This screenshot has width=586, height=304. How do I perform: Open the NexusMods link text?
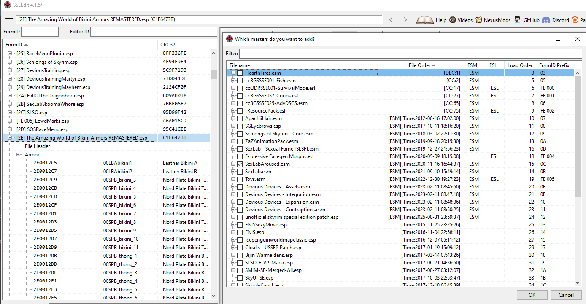pyautogui.click(x=497, y=20)
